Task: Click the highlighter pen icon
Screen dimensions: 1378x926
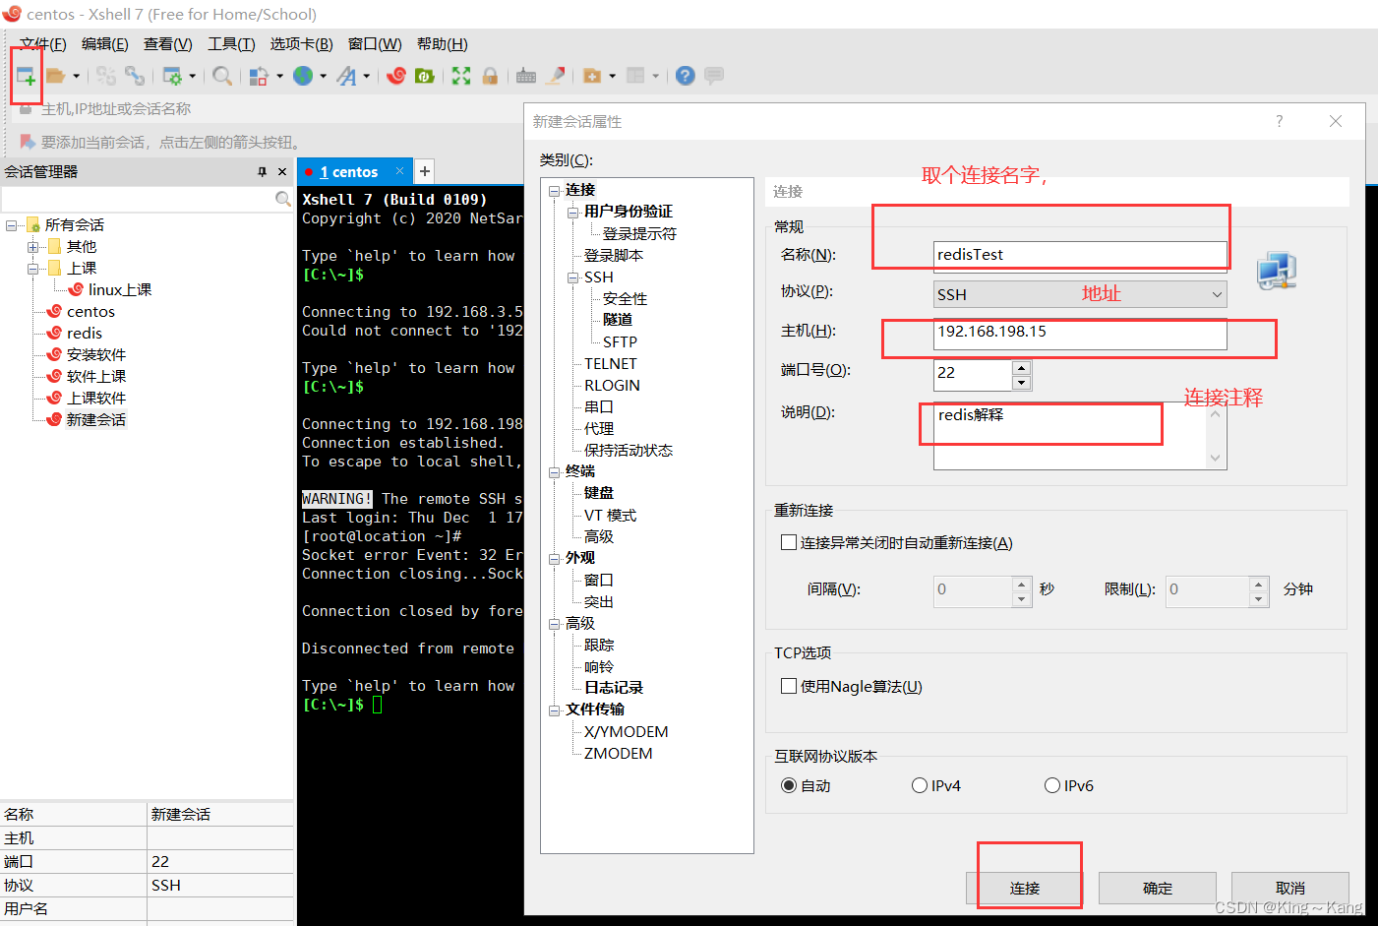Action: pos(556,76)
